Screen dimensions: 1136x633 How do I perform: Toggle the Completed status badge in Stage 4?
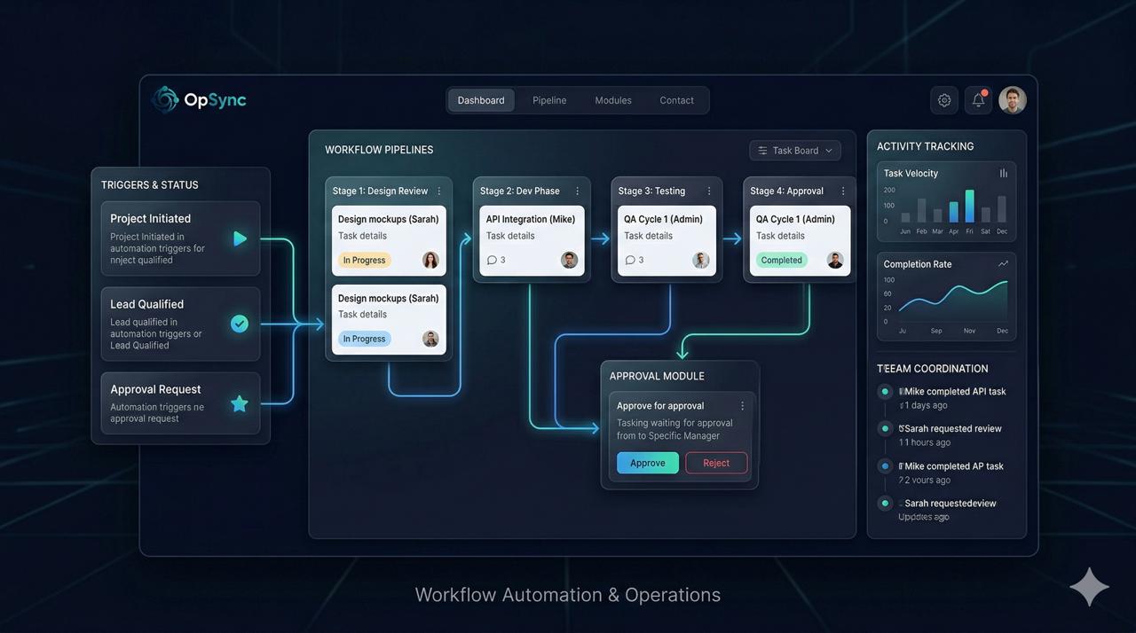pos(781,260)
